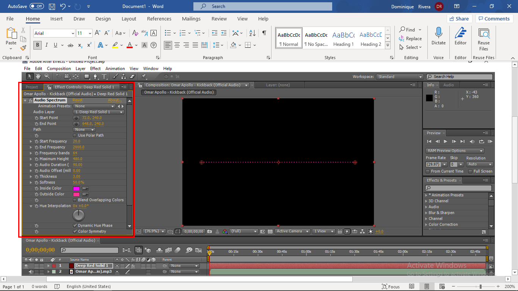Click the Reset link for Audio Spectrum
This screenshot has width=518, height=291.
(77, 100)
